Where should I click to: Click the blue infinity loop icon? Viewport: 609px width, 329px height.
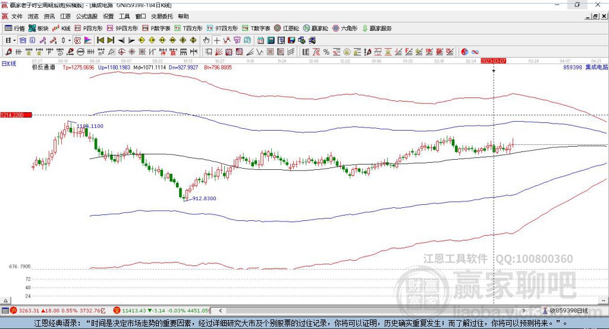(475, 52)
